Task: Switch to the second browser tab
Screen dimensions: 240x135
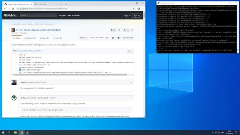Action: pyautogui.click(x=48, y=4)
